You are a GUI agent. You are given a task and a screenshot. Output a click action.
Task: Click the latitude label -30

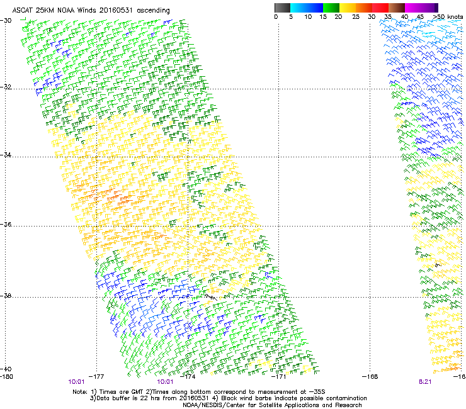[6, 21]
